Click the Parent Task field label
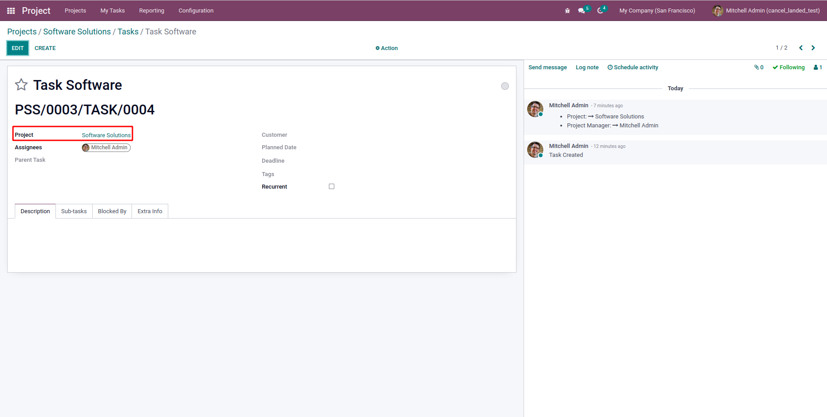The width and height of the screenshot is (827, 417). pos(30,160)
